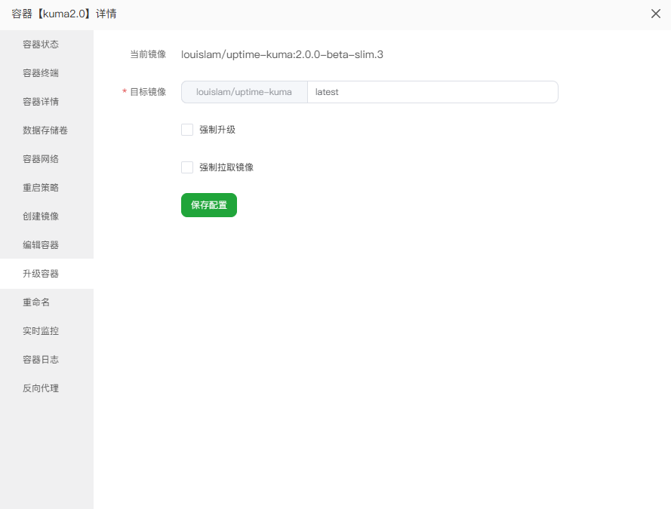The image size is (671, 509).
Task: Switch to the 编辑容器 tab
Action: (x=41, y=245)
